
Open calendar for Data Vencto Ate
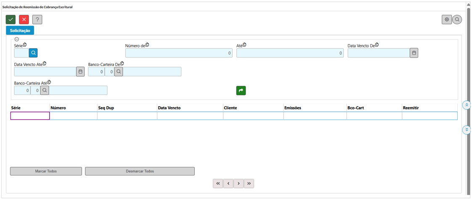tap(80, 72)
